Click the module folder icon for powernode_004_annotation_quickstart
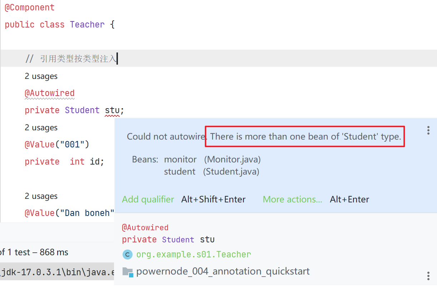The image size is (437, 287). pyautogui.click(x=128, y=272)
